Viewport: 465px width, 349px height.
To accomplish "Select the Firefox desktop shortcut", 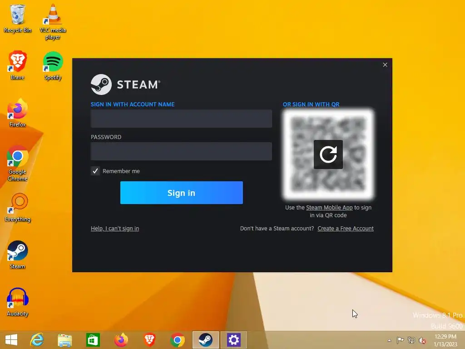I will click(18, 113).
